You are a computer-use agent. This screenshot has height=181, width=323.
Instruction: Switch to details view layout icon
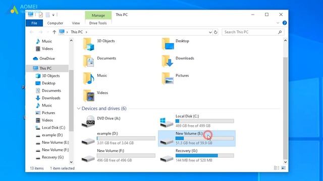[x=277, y=168]
